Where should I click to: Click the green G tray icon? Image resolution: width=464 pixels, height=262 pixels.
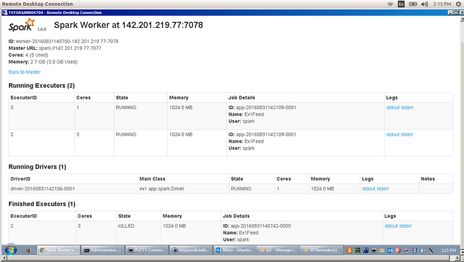click(358, 250)
